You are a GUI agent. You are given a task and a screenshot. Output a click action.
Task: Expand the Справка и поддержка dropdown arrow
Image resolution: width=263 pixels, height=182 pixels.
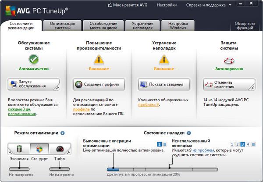[x=230, y=5]
